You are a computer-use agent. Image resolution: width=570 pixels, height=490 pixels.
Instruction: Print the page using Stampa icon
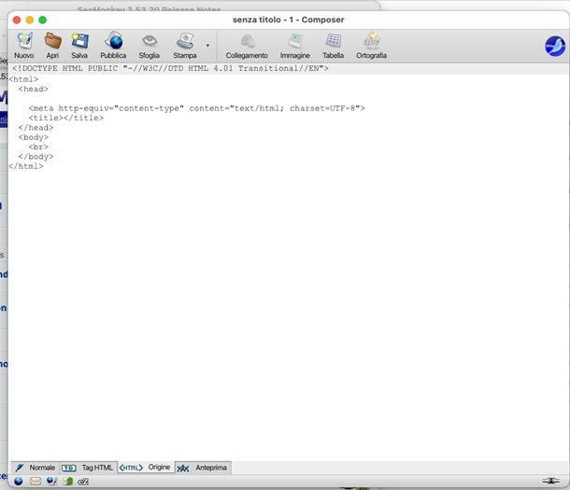[184, 43]
